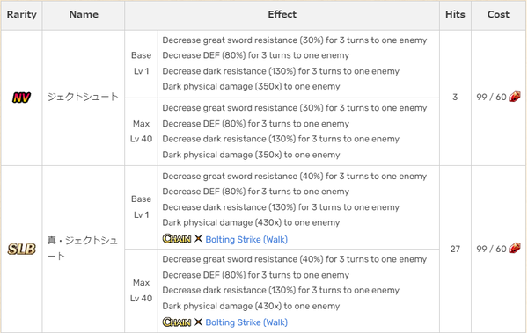
Task: Click Dark physical damage (430x) in SLB Base Lv 1
Action: point(251,222)
